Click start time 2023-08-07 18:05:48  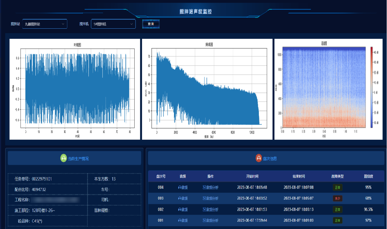pyautogui.click(x=252, y=187)
